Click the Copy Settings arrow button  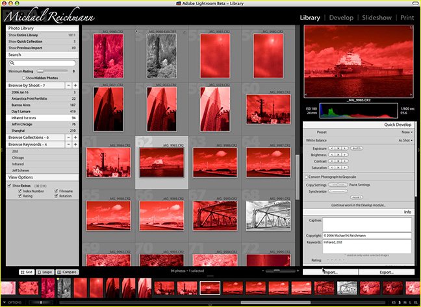[333, 185]
